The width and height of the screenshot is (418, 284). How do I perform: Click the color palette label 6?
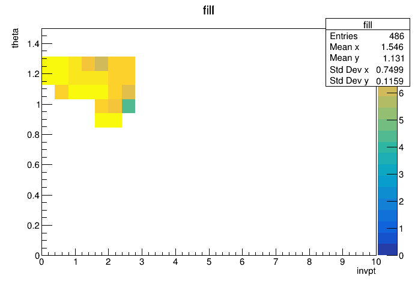tap(401, 93)
